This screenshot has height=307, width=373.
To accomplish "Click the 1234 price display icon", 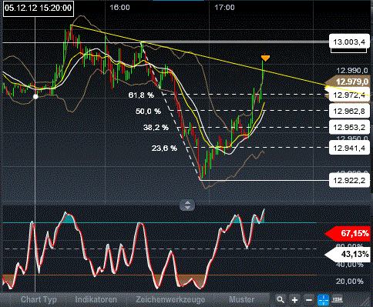I will click(x=338, y=299).
